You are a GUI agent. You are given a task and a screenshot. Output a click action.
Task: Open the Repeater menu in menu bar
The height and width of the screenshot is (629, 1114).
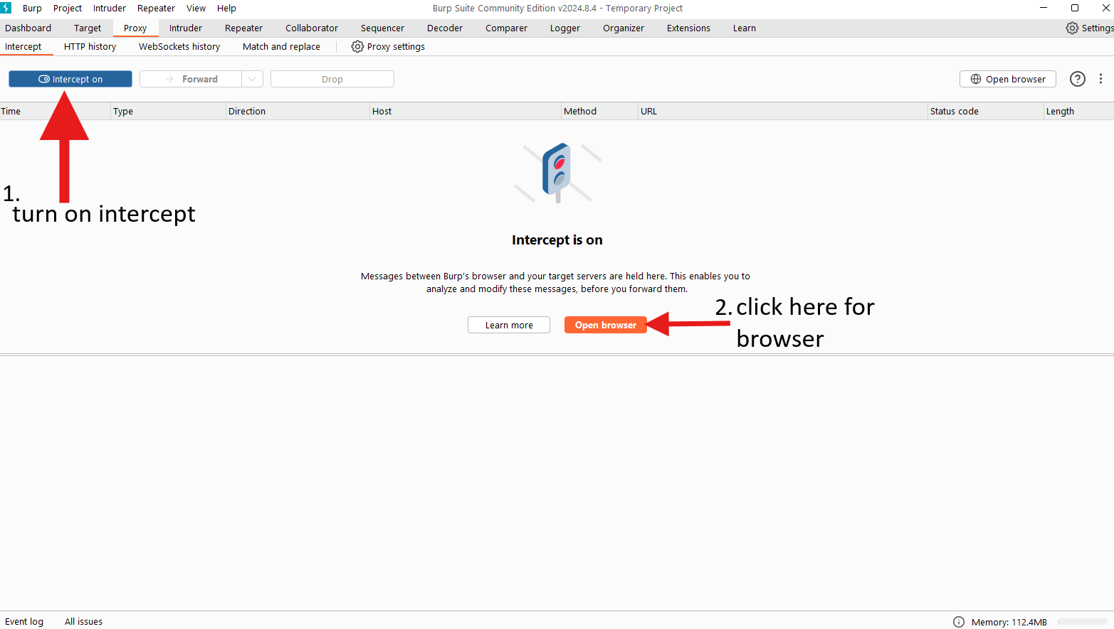point(156,8)
